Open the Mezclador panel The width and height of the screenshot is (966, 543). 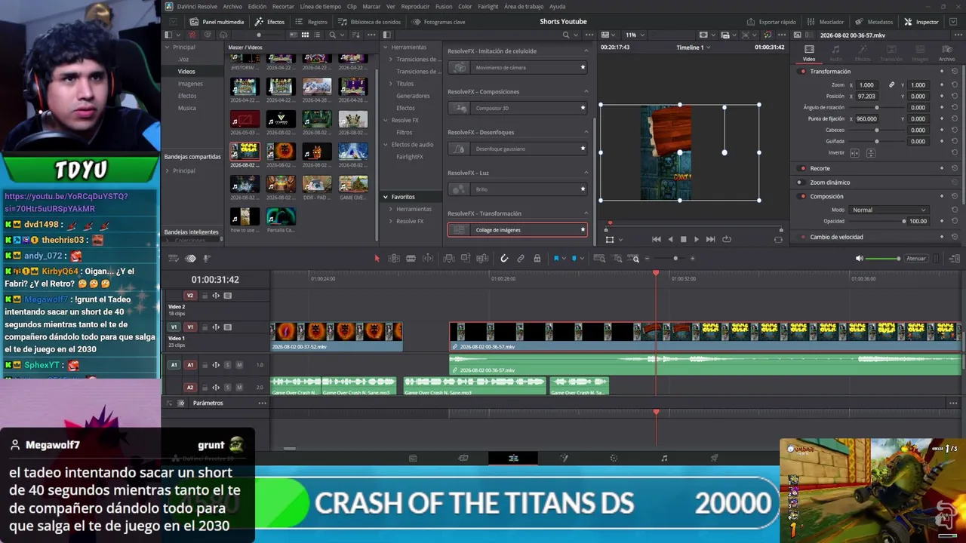[x=824, y=22]
